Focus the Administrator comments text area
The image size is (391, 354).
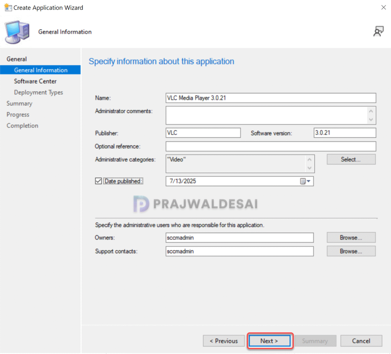(x=267, y=115)
